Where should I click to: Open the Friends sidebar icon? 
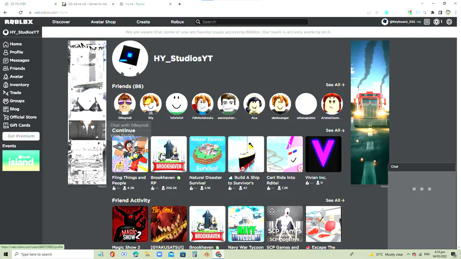tap(6, 69)
